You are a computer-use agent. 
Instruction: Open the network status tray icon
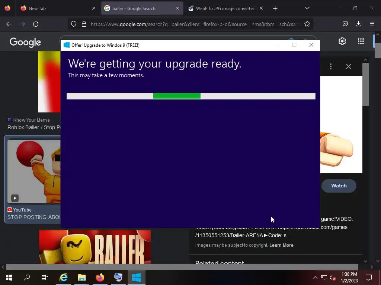tap(324, 278)
